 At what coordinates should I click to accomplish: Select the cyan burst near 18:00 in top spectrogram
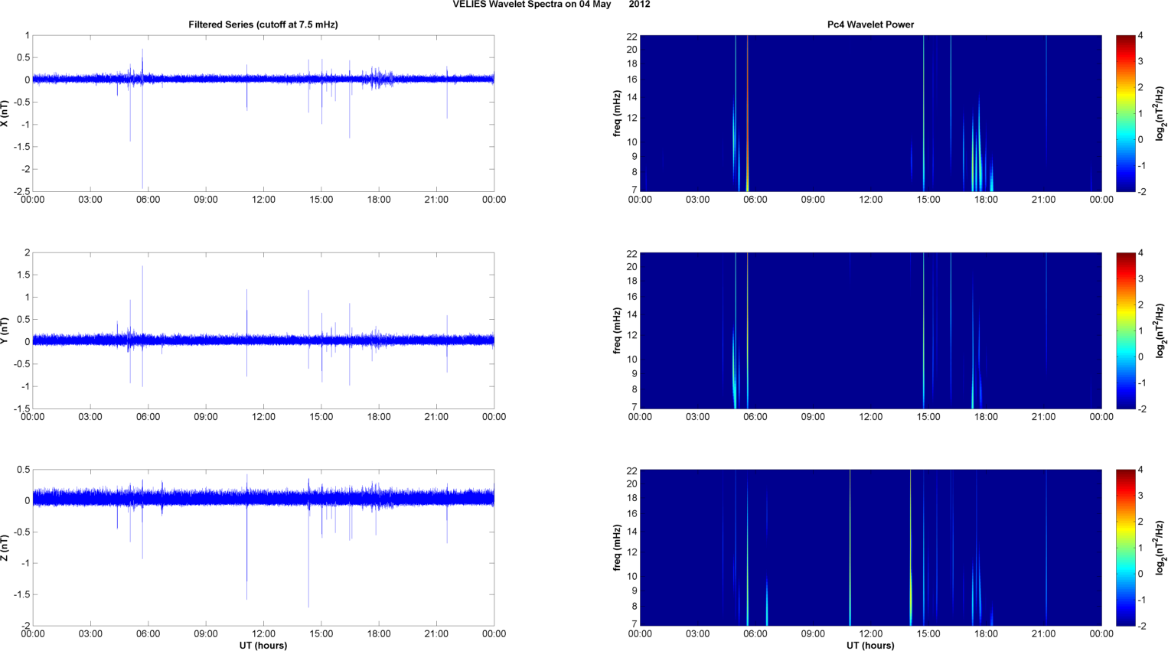tap(975, 161)
